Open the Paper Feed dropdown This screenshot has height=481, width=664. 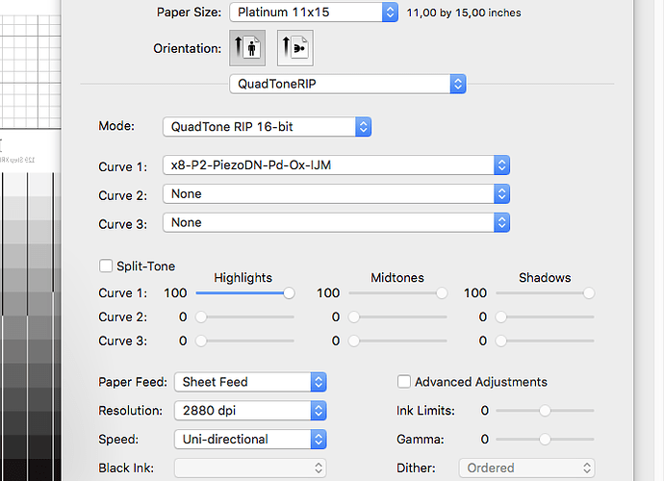[250, 382]
